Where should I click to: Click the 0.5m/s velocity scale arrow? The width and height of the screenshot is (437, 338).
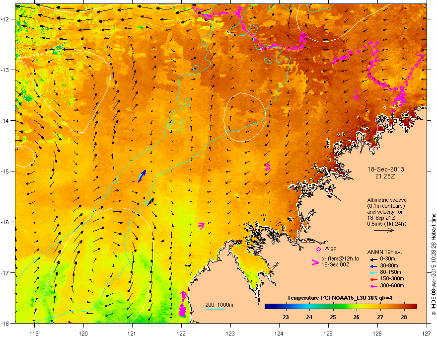pos(384,230)
